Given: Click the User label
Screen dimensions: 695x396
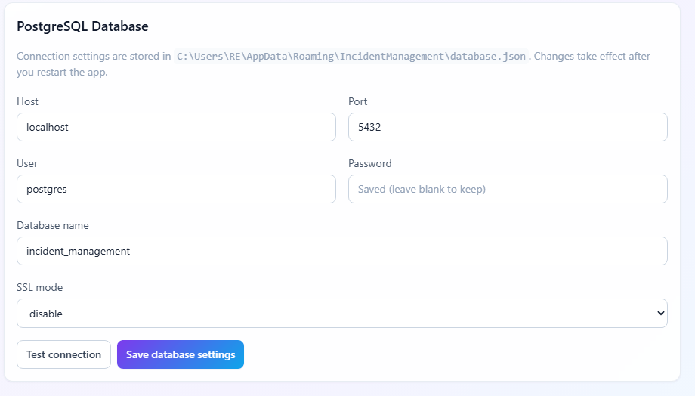Looking at the screenshot, I should [x=27, y=164].
